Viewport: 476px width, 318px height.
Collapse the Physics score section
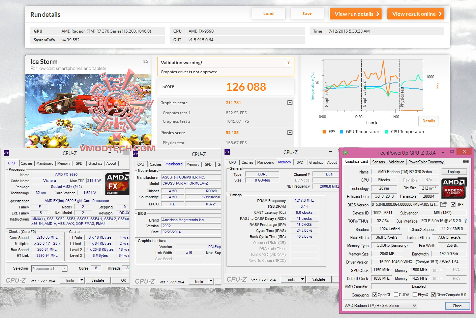[290, 133]
